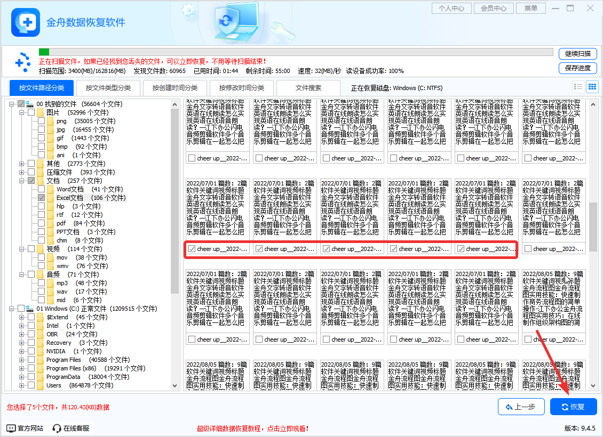Viewport: 603px width, 437px height.
Task: Open the 按文件类型分类 tab
Action: point(108,87)
